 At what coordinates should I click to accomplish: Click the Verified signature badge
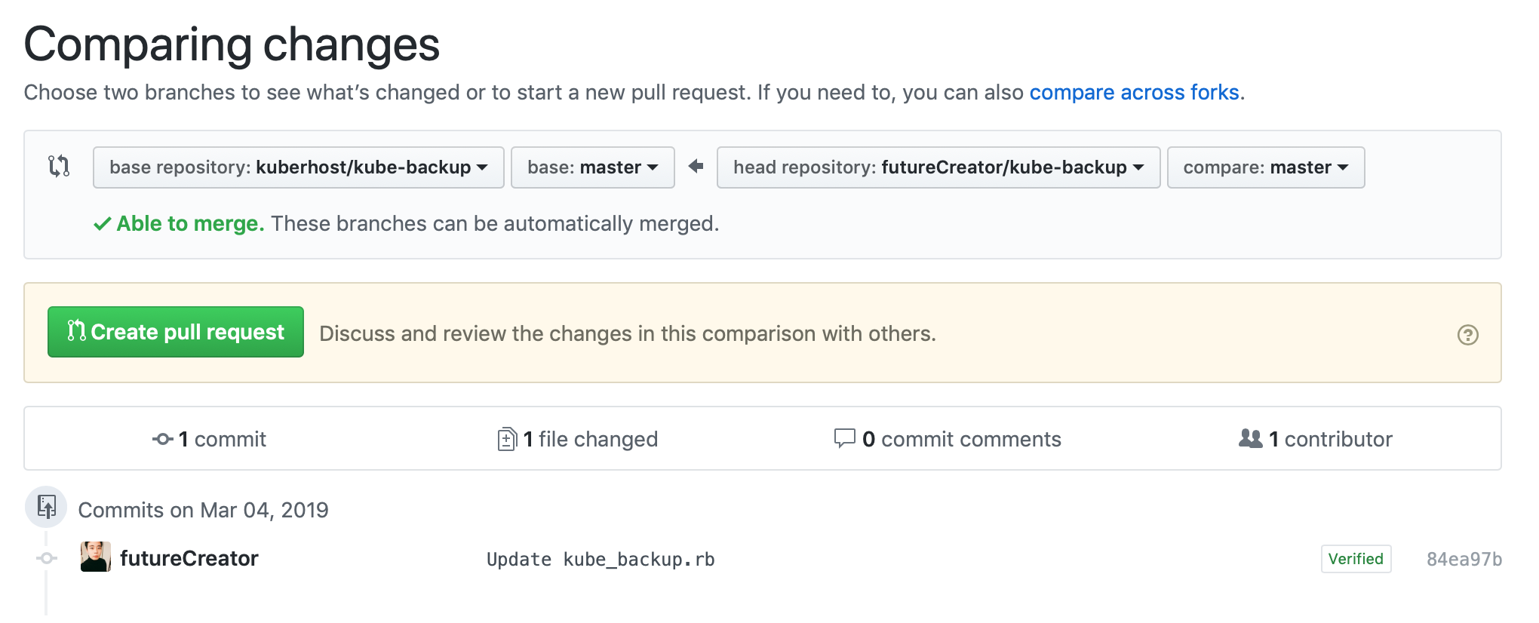pos(1355,559)
